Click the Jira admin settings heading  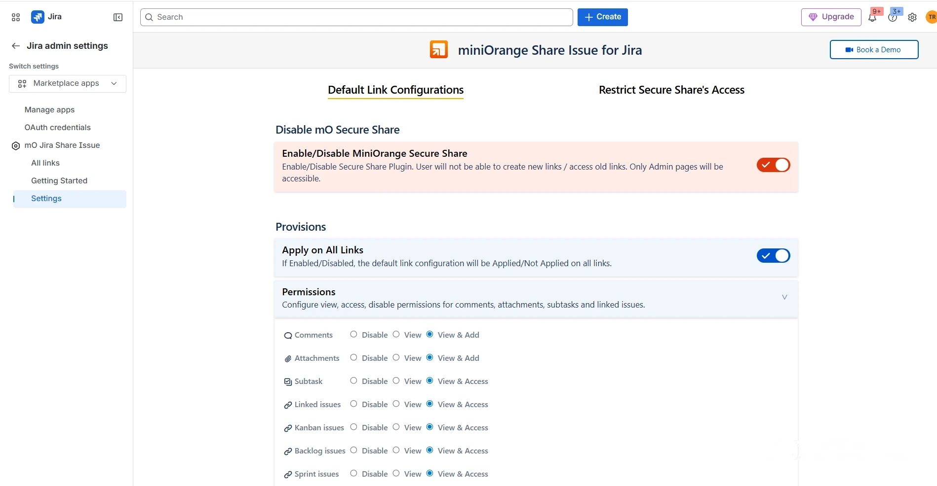[67, 46]
